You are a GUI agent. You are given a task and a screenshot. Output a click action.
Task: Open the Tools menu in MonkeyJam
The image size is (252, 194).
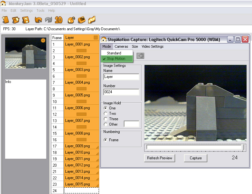[40, 10]
